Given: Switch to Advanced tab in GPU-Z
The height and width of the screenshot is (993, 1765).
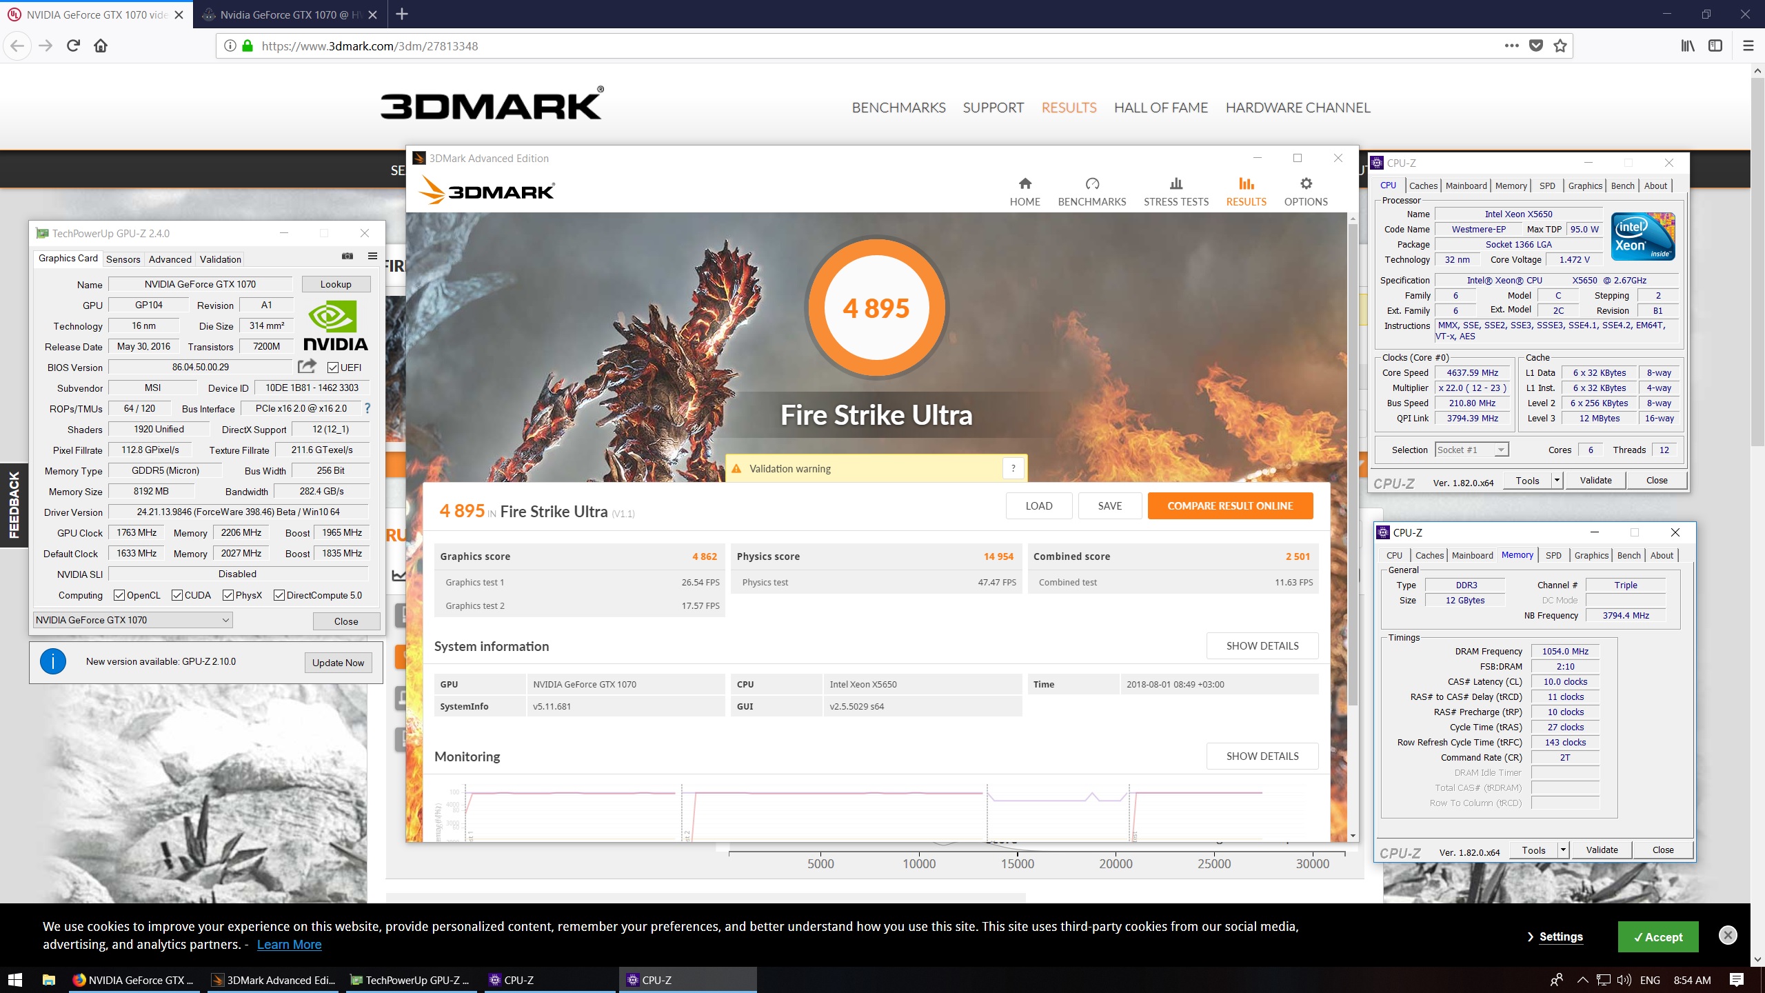Looking at the screenshot, I should pos(170,259).
